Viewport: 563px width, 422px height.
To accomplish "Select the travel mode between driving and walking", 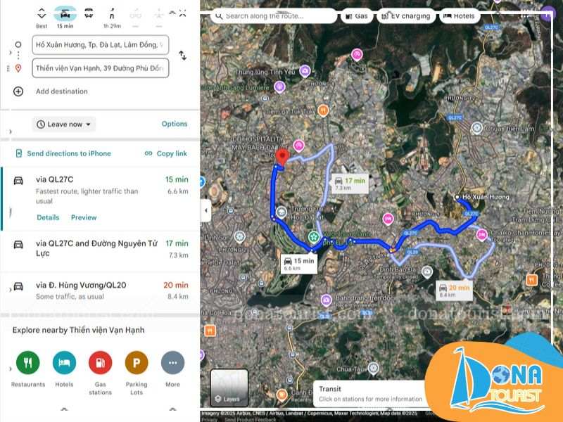I will coord(89,14).
